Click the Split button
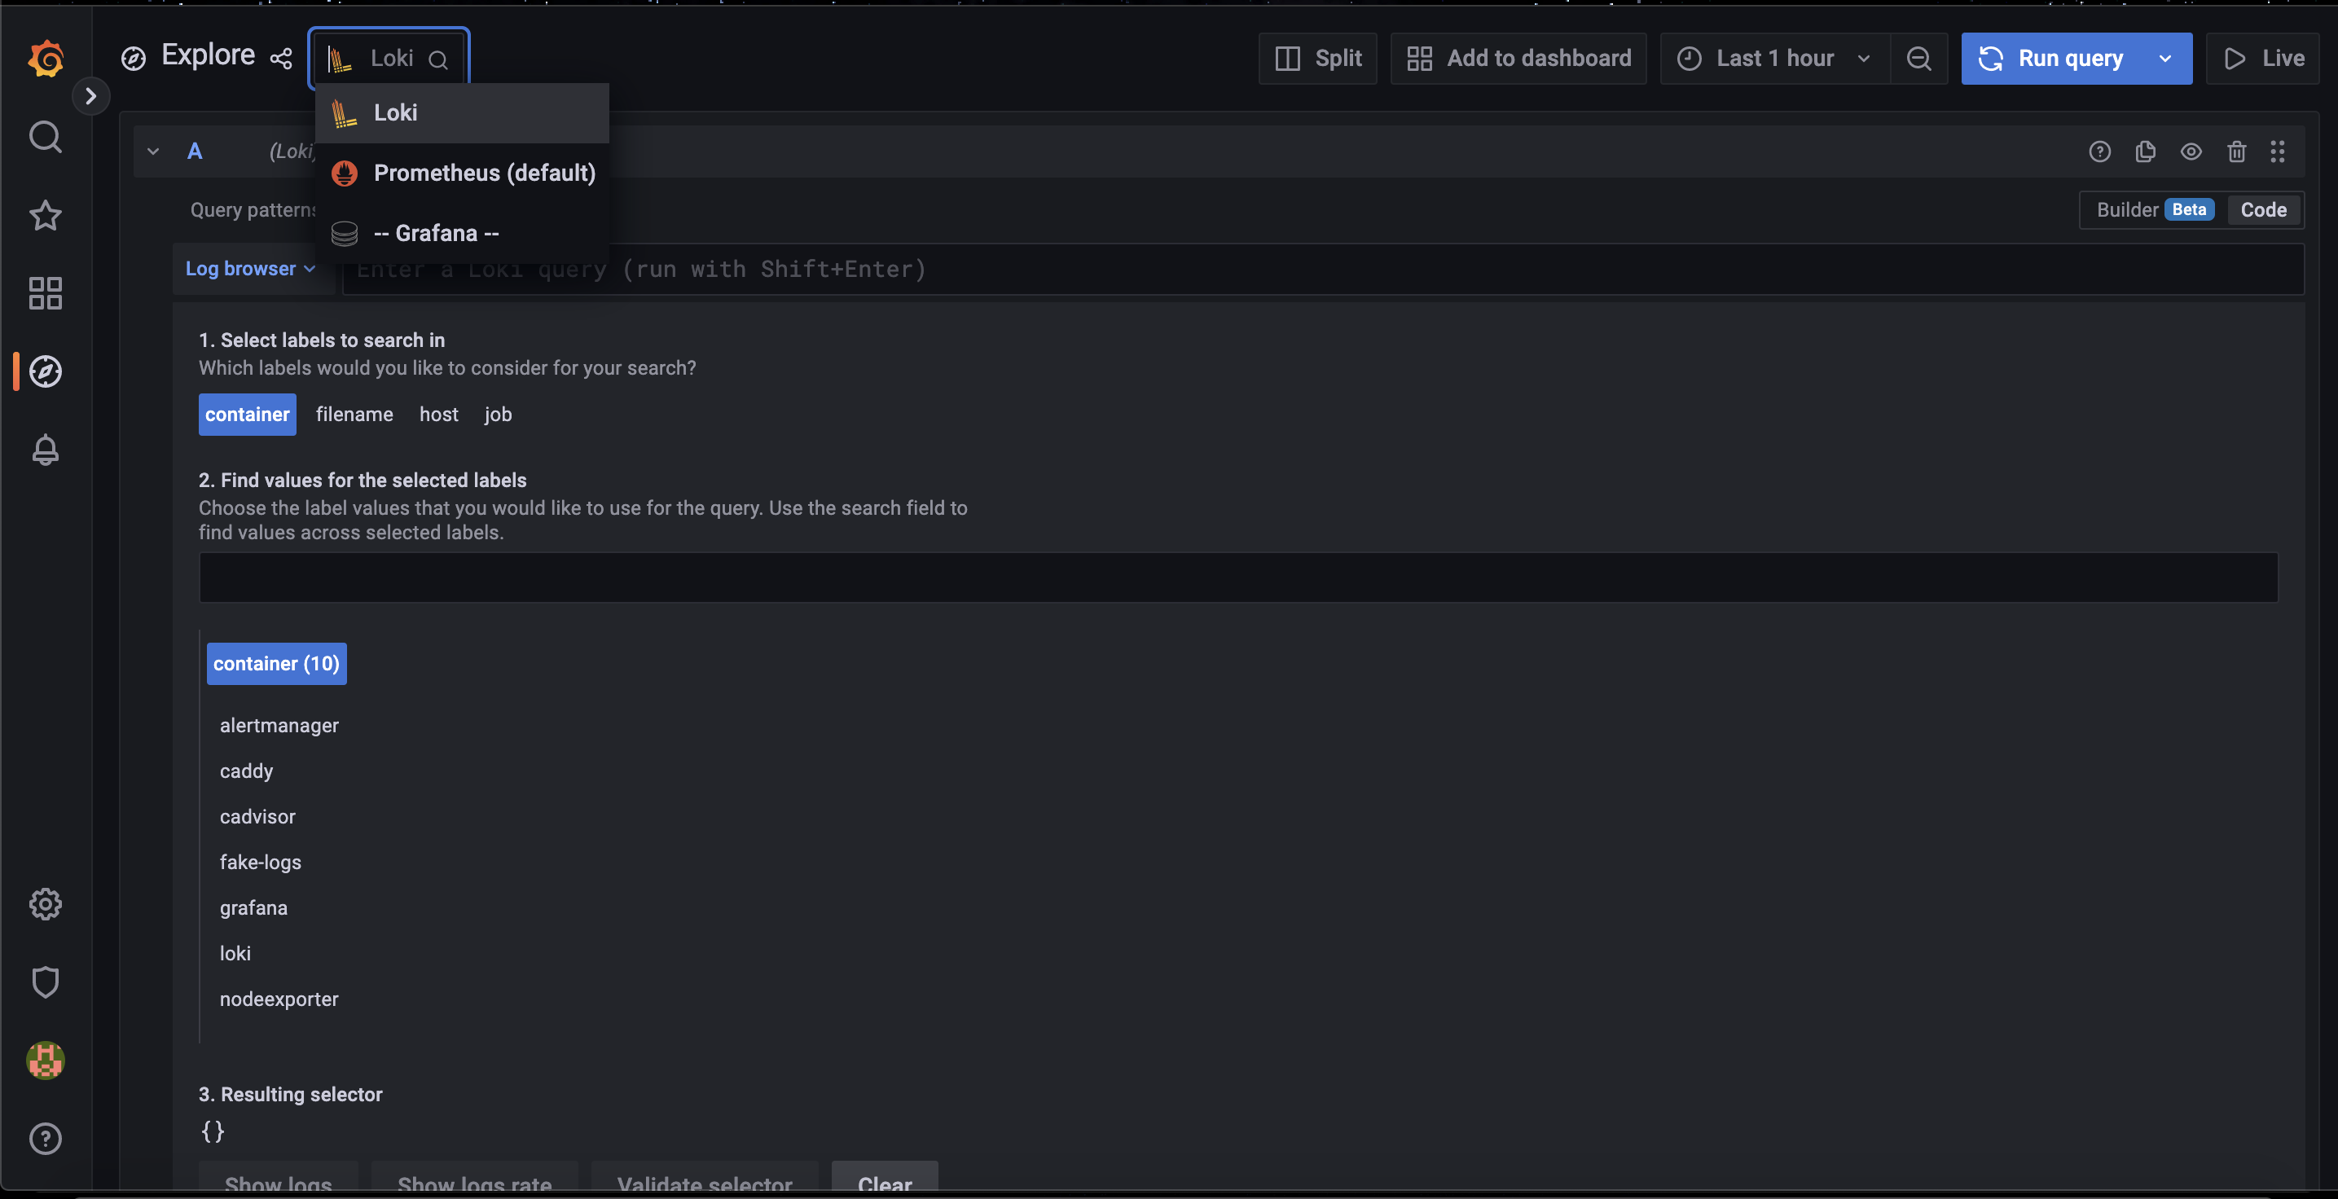 (1318, 59)
